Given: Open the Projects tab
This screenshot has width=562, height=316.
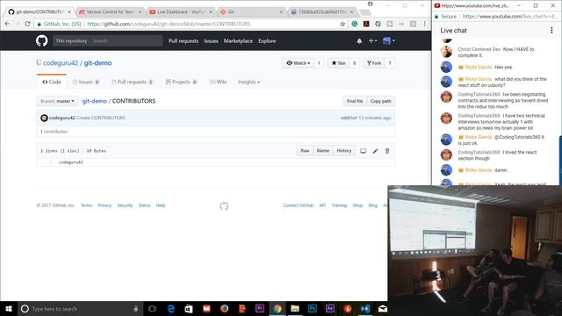Looking at the screenshot, I should pos(181,82).
